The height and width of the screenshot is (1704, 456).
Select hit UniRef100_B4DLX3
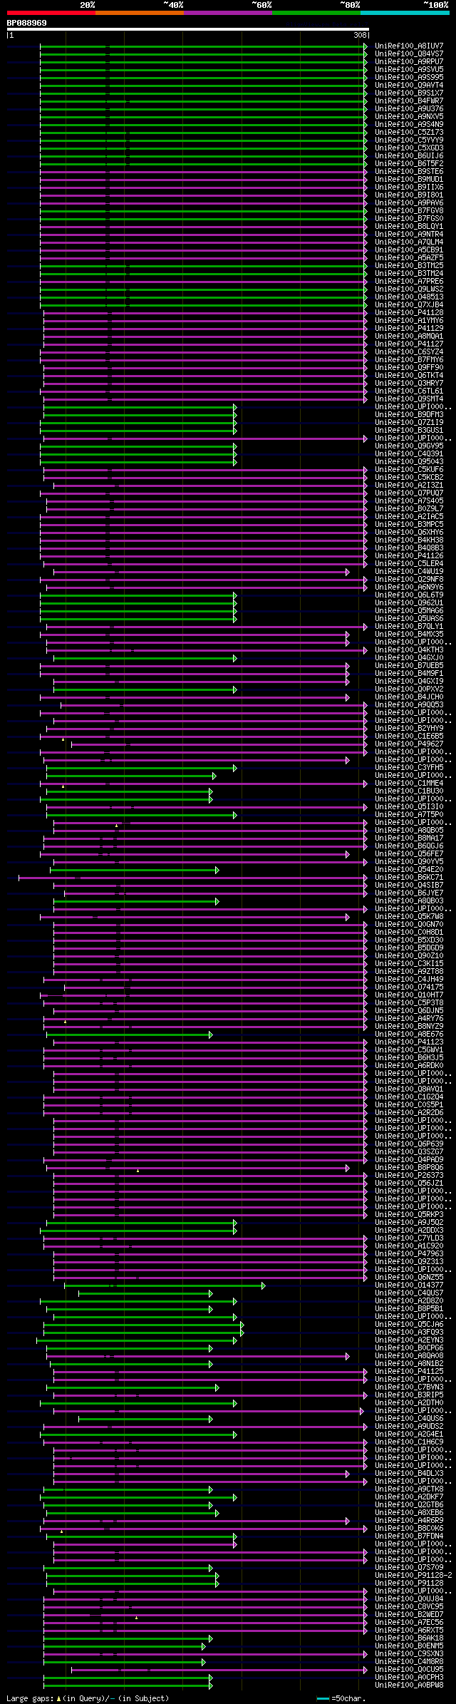(409, 1473)
